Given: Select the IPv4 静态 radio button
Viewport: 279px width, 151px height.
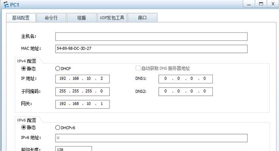Looking at the screenshot, I should point(23,68).
